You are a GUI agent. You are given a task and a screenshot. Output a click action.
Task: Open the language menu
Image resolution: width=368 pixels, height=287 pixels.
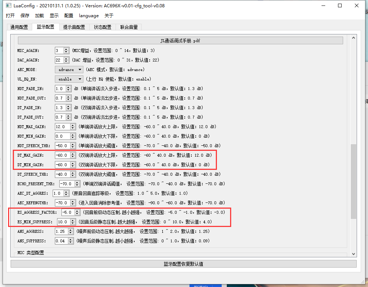pyautogui.click(x=89, y=15)
